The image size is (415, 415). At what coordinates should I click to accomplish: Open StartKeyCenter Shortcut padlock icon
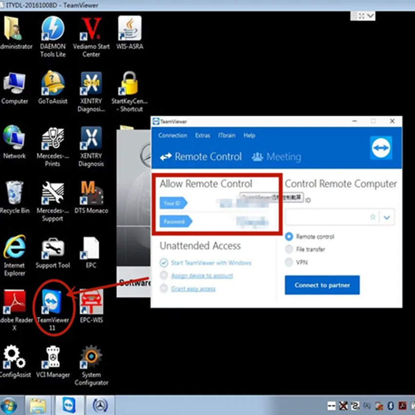pyautogui.click(x=129, y=83)
